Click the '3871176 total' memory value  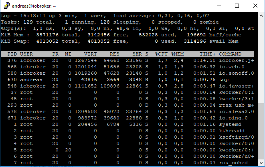pyautogui.click(x=57, y=35)
